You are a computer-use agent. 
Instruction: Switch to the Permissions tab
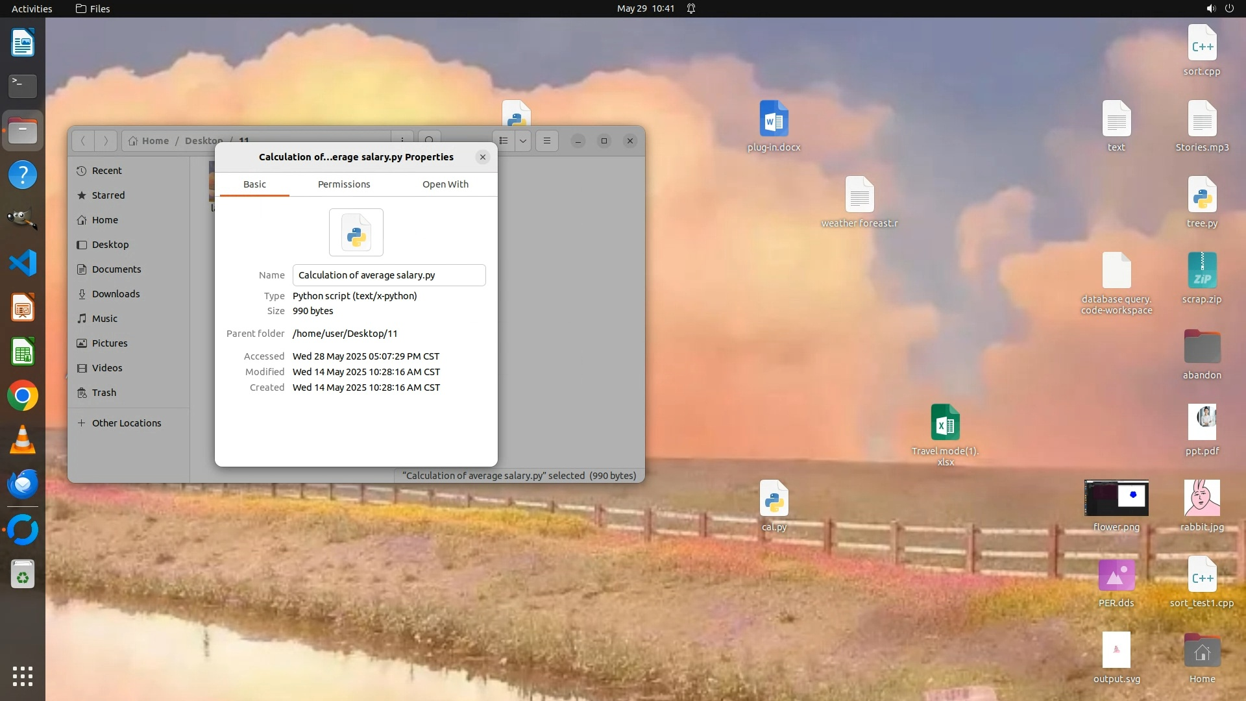(x=344, y=184)
